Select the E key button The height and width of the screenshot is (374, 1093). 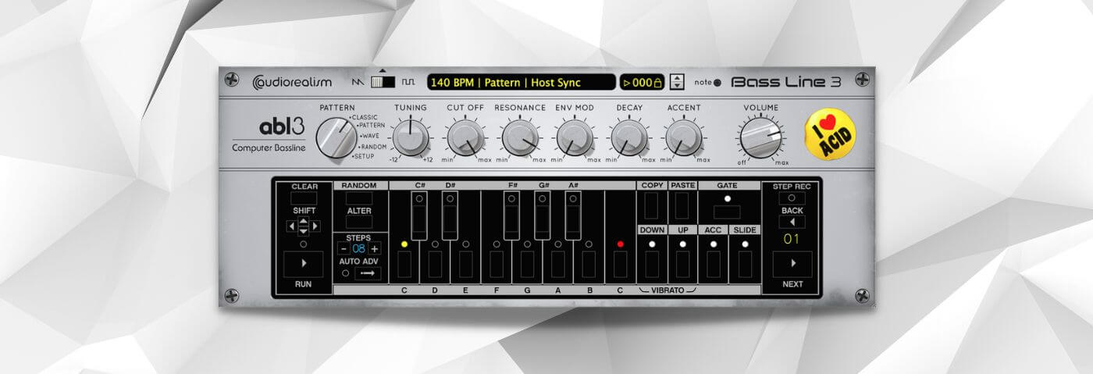tap(466, 264)
